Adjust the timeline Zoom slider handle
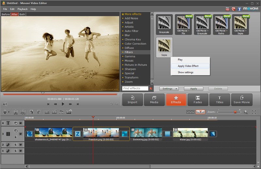This screenshot has height=169, width=261. pyautogui.click(x=235, y=112)
